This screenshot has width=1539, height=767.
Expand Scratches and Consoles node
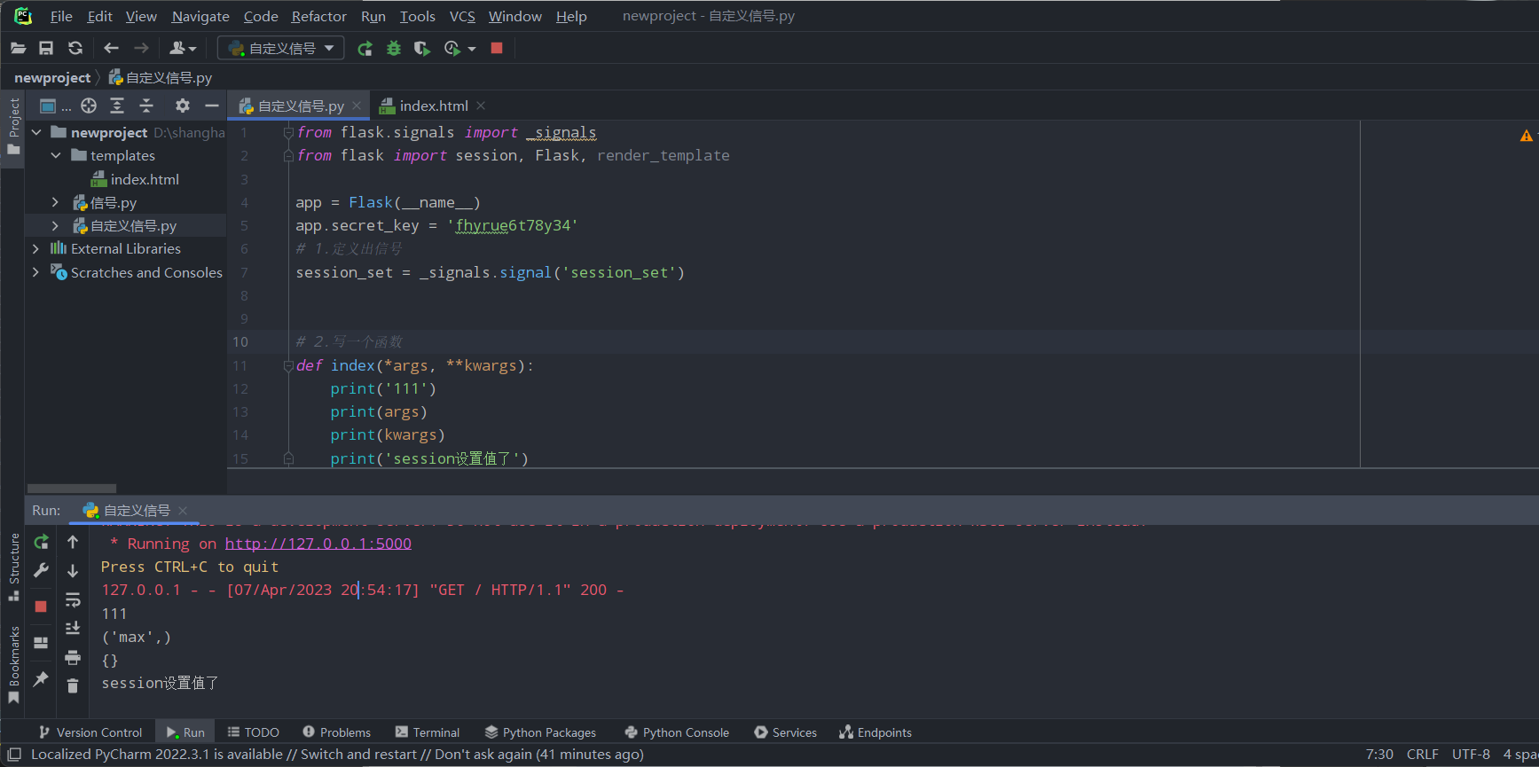[36, 272]
